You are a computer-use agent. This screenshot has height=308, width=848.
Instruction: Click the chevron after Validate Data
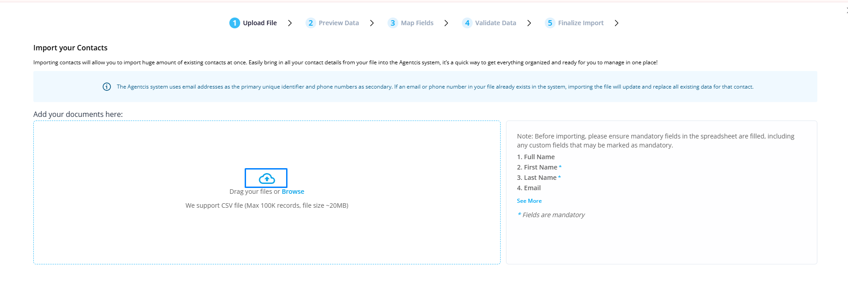pos(529,23)
